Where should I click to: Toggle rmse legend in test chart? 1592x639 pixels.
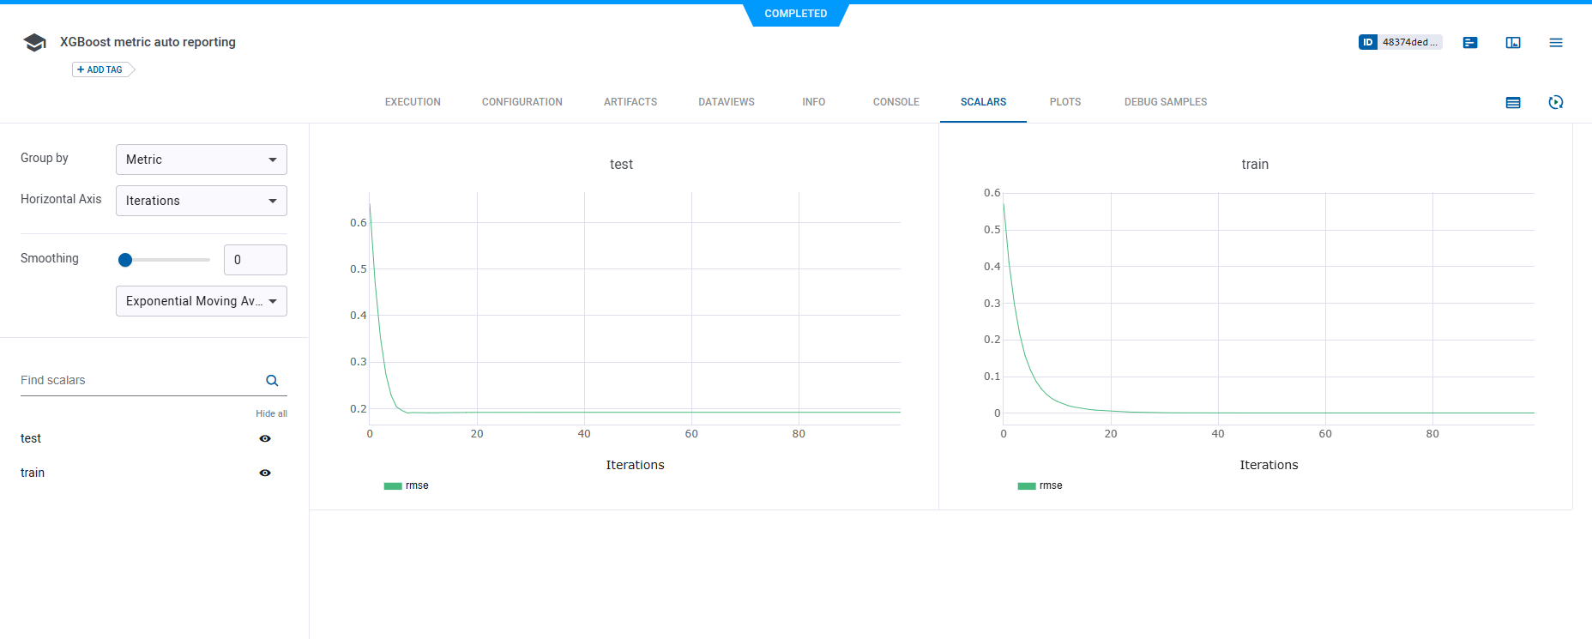pyautogui.click(x=407, y=485)
